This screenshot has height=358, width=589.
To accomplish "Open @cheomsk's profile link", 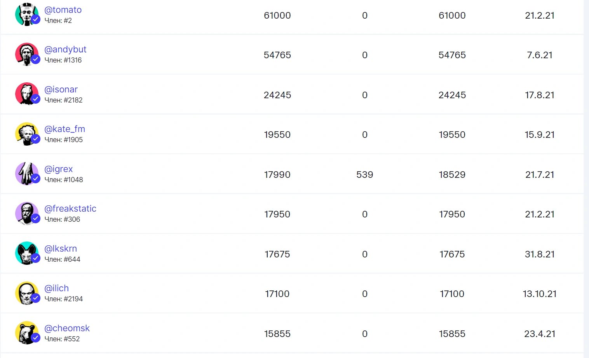I will [67, 328].
